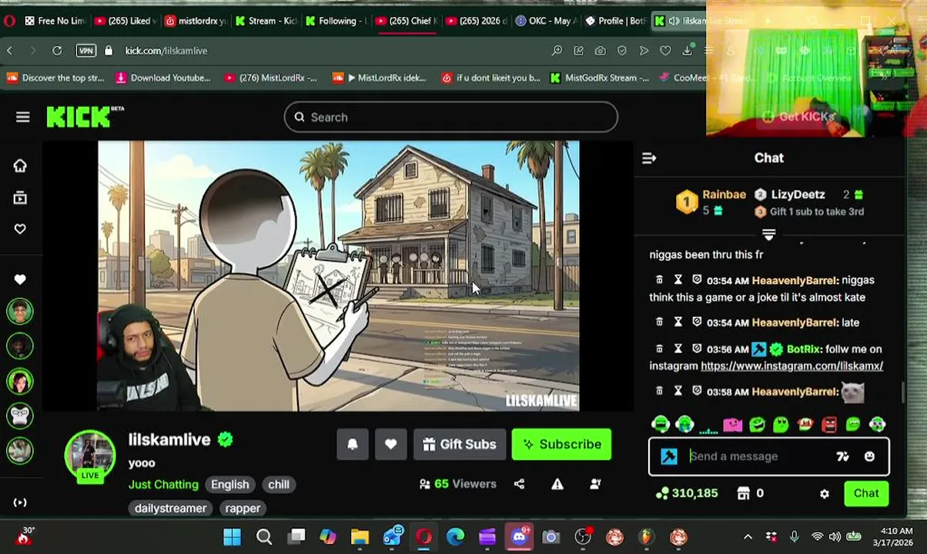Open Rainbae leaderboard entry
The image size is (927, 554).
(710, 202)
